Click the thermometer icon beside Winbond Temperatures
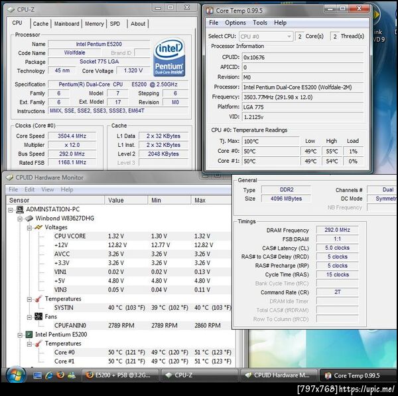This screenshot has height=396, width=398. (x=38, y=298)
